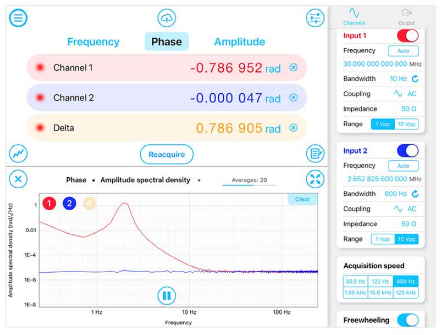Screen dimensions: 441x335
Task: Toggle the Input 2 switch
Action: click(x=407, y=150)
